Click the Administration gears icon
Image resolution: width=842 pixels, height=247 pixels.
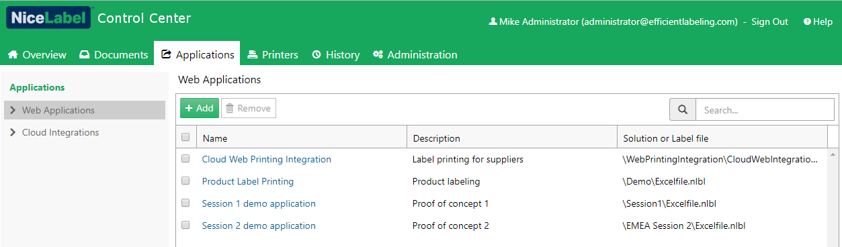coord(378,54)
